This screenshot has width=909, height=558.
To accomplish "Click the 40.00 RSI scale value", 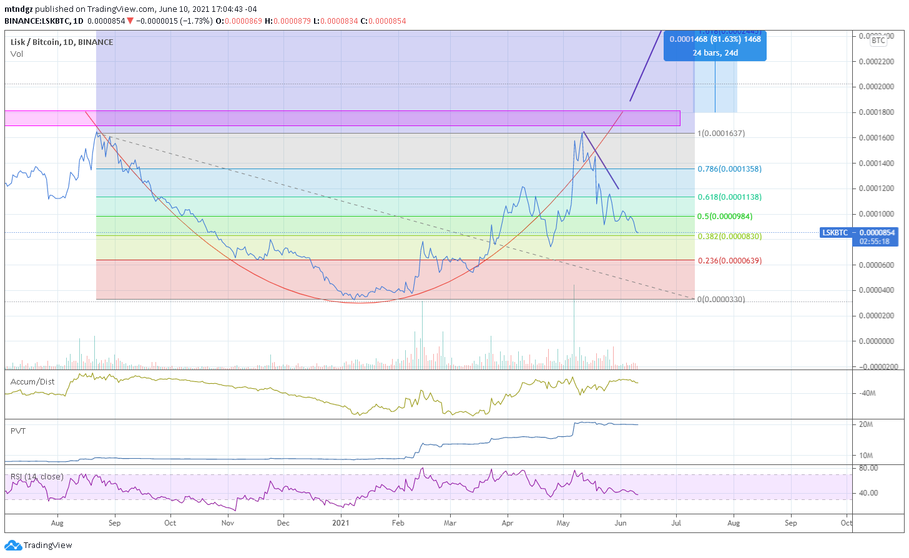I will 868,493.
